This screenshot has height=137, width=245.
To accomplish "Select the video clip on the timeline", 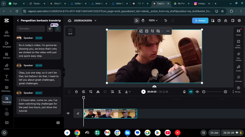I will click(111, 114).
